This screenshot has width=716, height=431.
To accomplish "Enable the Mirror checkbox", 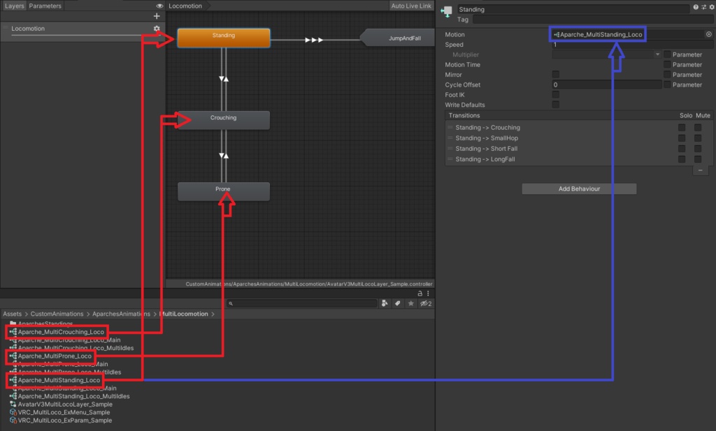I will 556,74.
